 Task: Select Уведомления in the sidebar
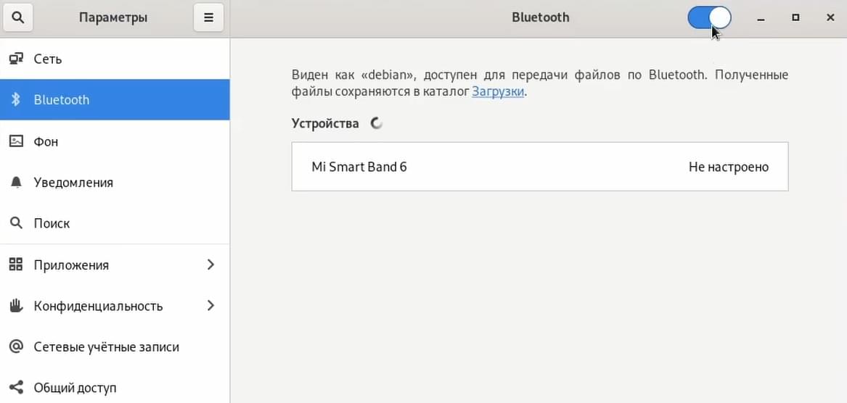(x=115, y=183)
